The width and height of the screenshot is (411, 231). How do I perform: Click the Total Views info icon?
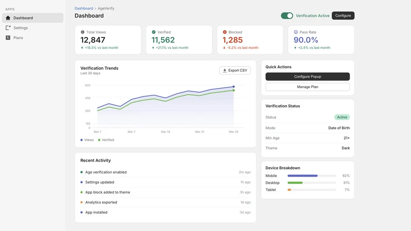click(83, 32)
